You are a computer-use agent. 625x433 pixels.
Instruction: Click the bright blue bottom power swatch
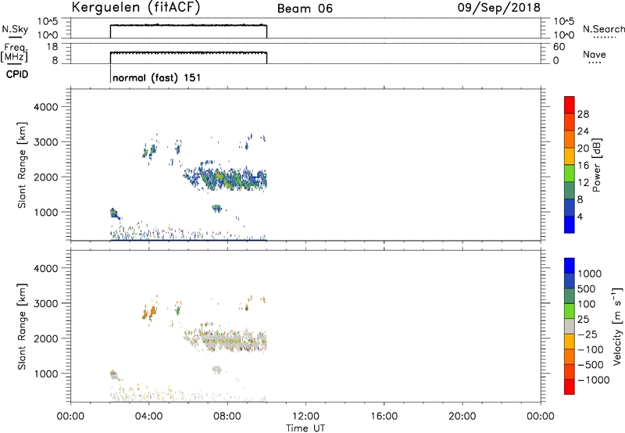click(570, 224)
